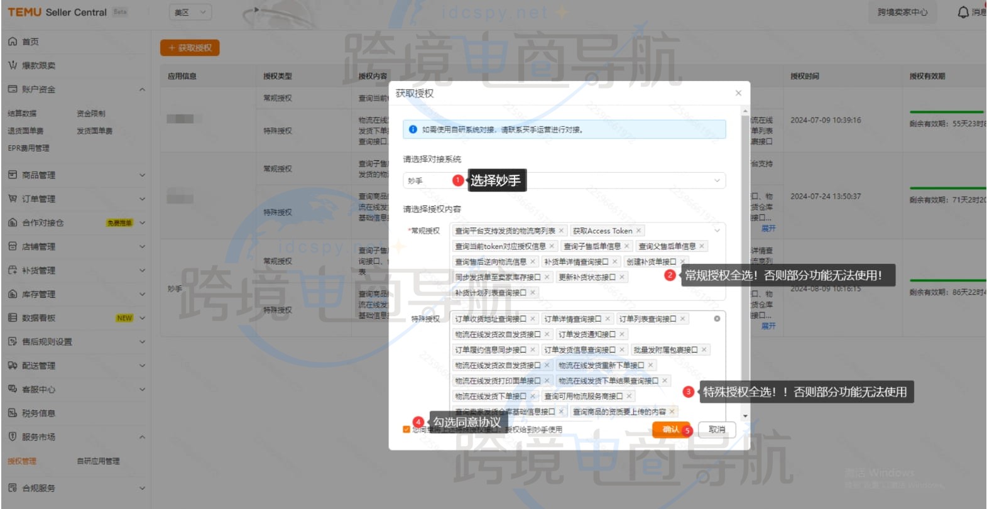Viewport: 987px width, 509px height.
Task: Open the 首页 home icon in sidebar
Action: click(x=13, y=41)
